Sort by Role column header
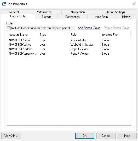 pos(84,35)
